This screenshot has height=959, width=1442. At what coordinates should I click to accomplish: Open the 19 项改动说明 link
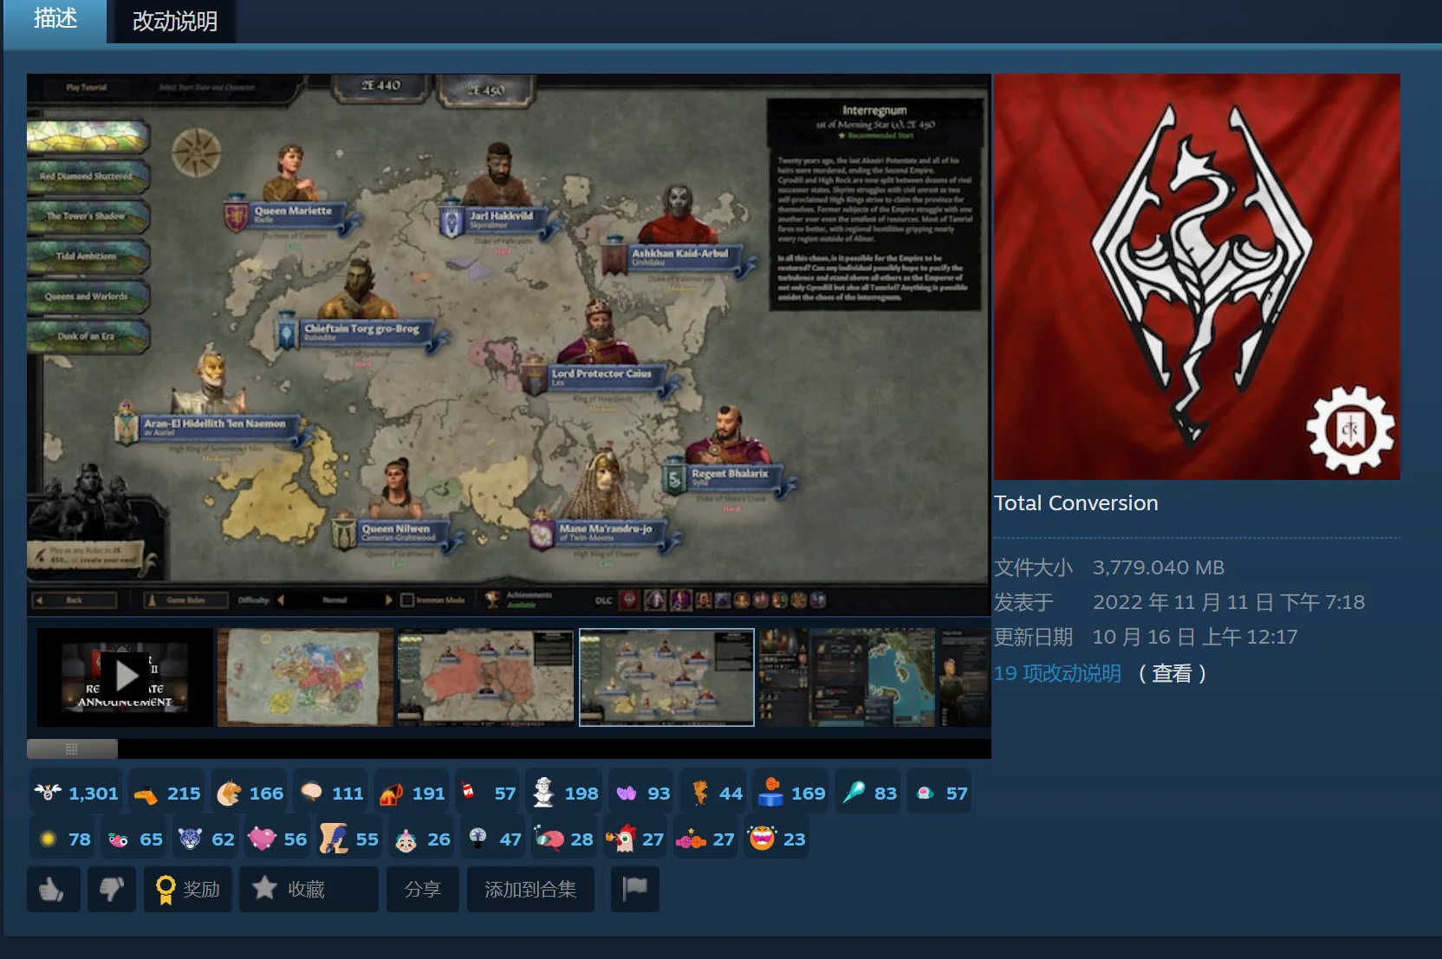[1057, 673]
